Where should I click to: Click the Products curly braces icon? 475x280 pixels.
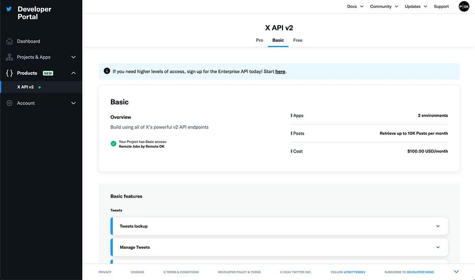(x=9, y=73)
